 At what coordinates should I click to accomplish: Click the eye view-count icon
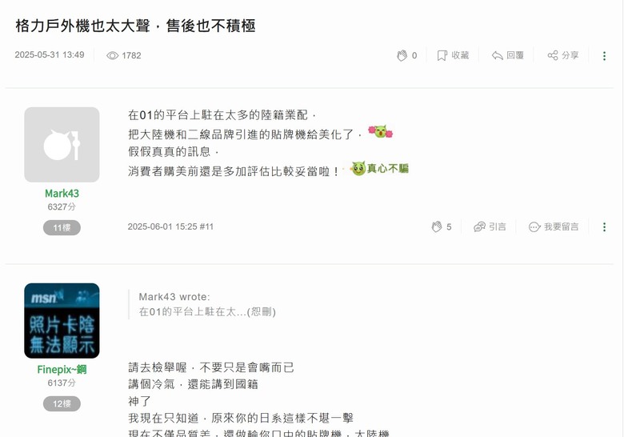pyautogui.click(x=112, y=55)
